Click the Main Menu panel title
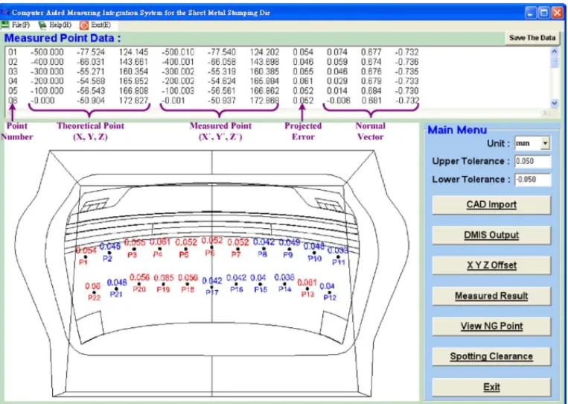This screenshot has height=404, width=568. point(457,130)
